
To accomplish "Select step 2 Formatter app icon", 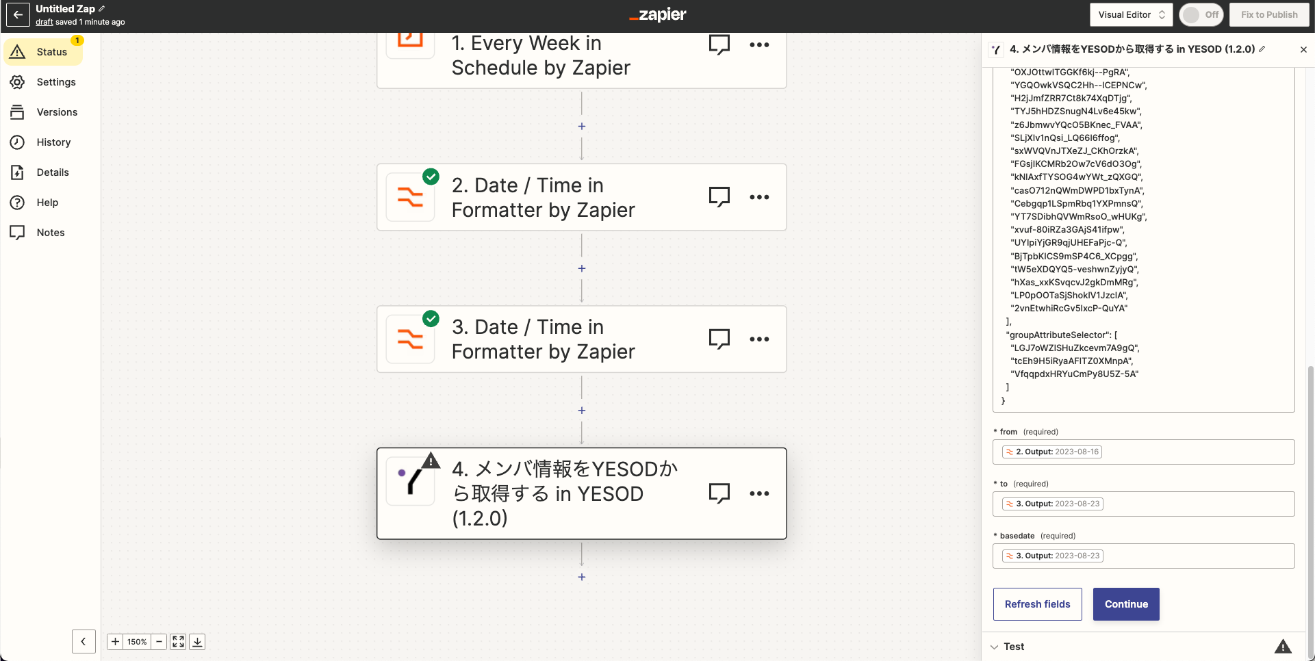I will (x=410, y=197).
